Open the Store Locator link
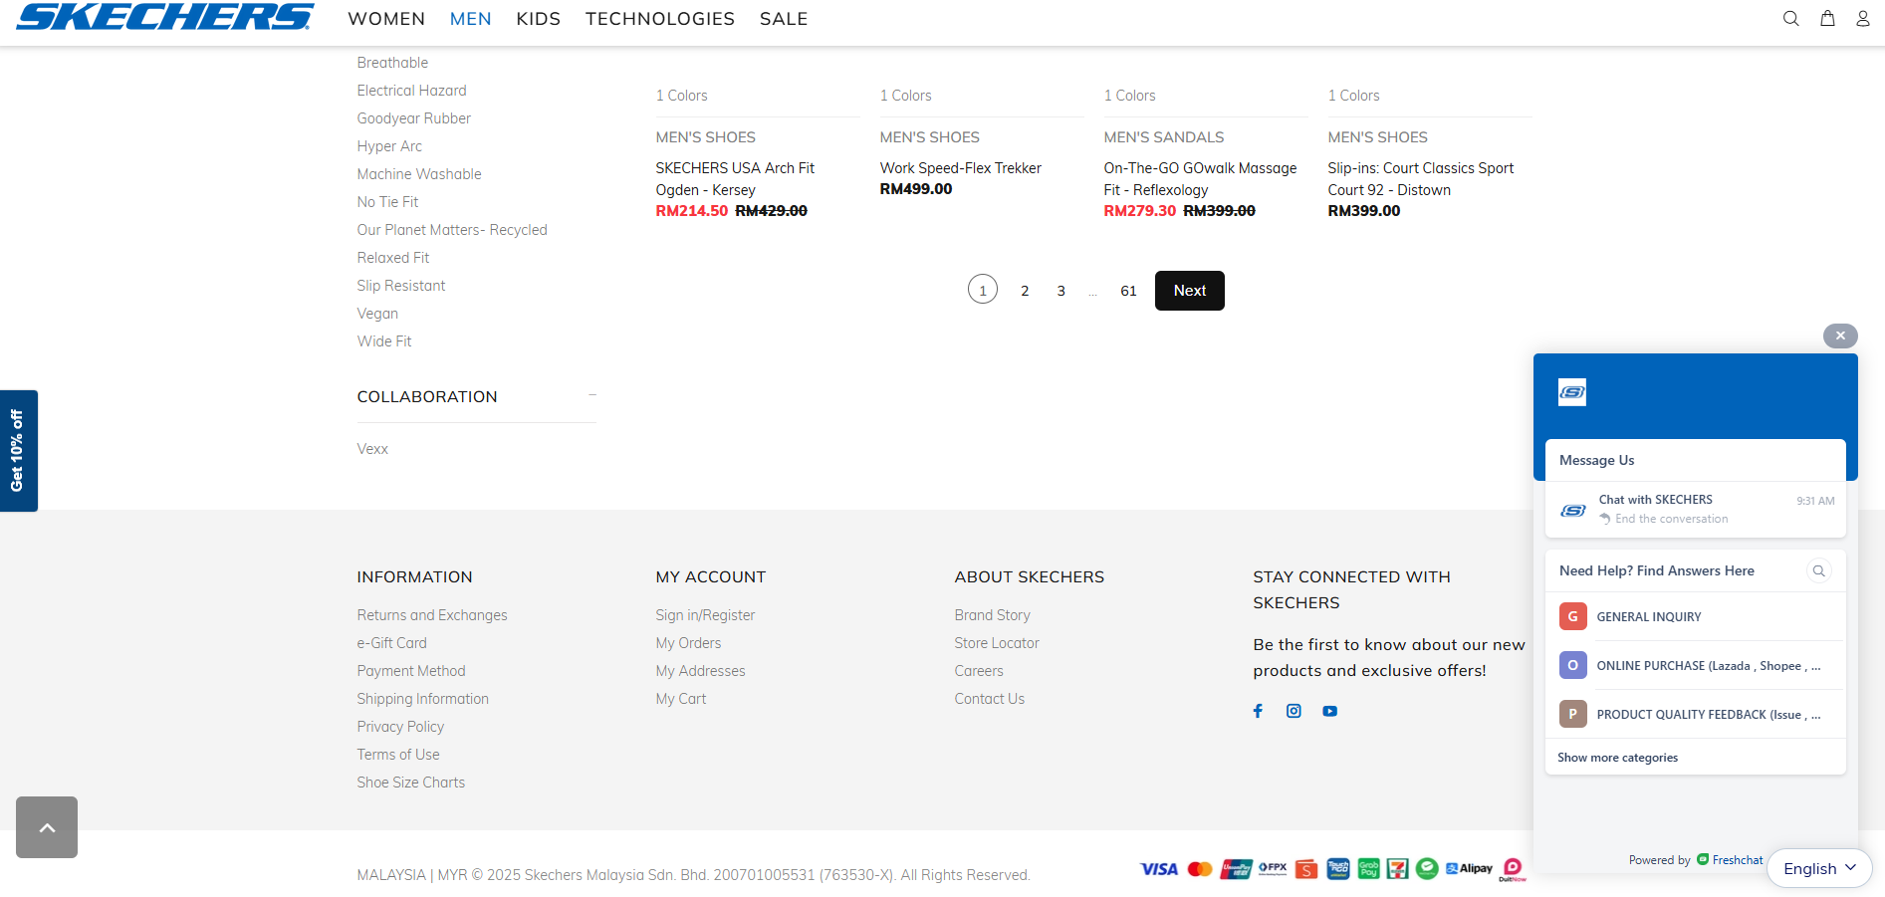 click(997, 643)
